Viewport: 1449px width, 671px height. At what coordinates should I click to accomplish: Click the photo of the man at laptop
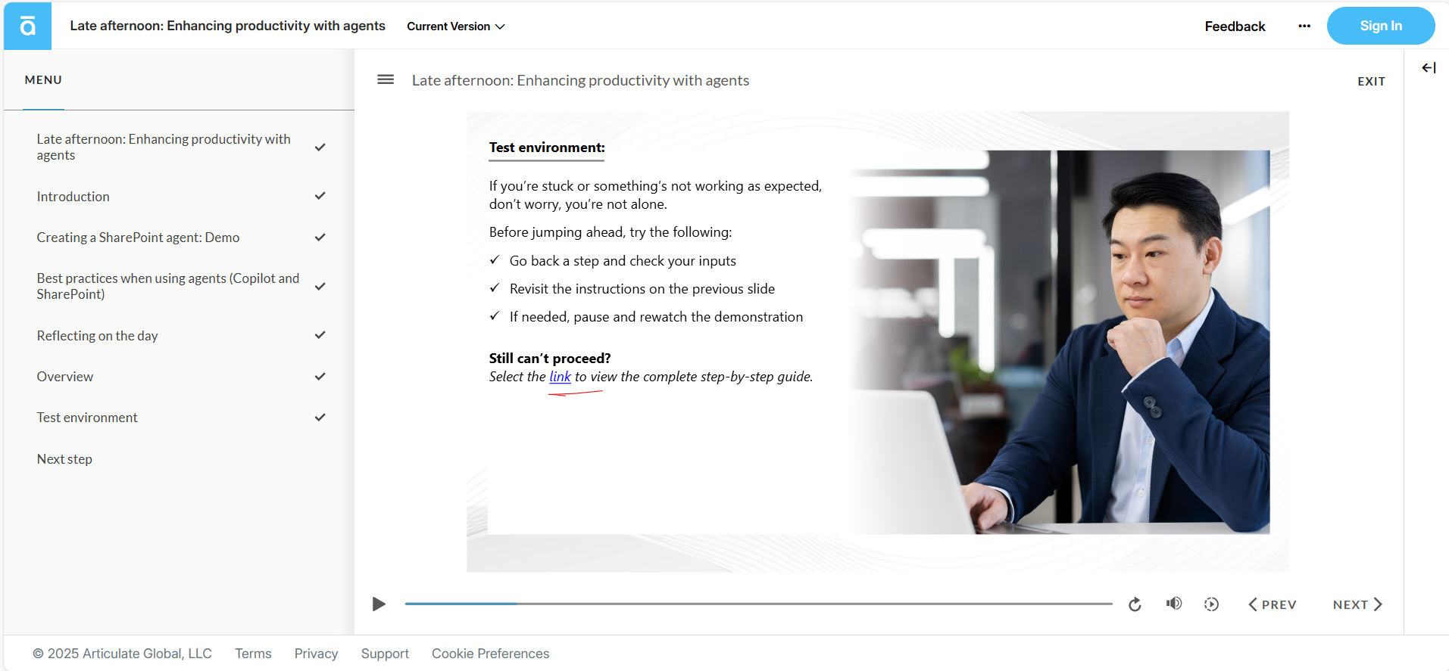[x=1060, y=342]
